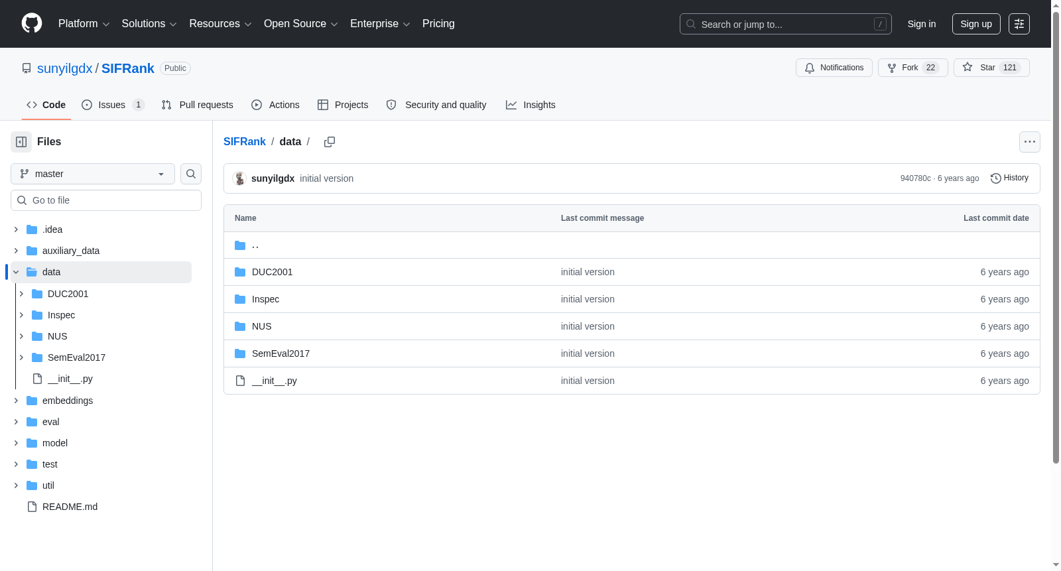
Task: Click sunyilgdx's avatar in commit bar
Action: click(x=239, y=178)
